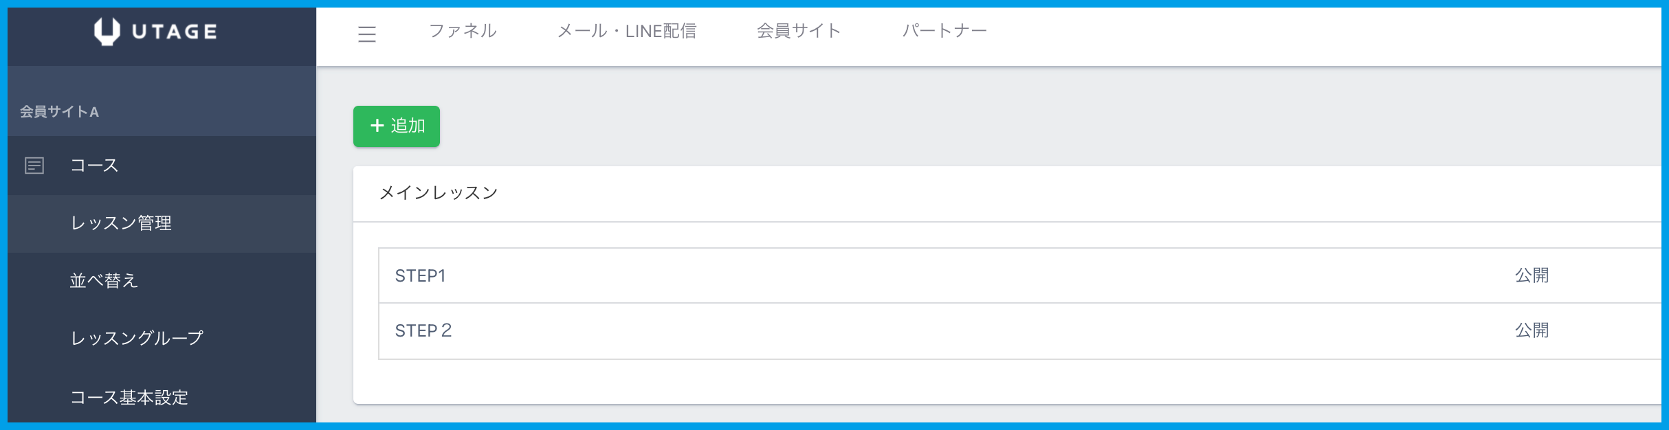Click the UTAGE shield logo icon
This screenshot has height=430, width=1669.
tap(107, 32)
